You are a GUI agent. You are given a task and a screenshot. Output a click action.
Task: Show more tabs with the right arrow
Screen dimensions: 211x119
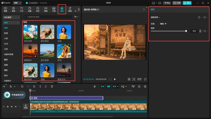click(x=79, y=10)
